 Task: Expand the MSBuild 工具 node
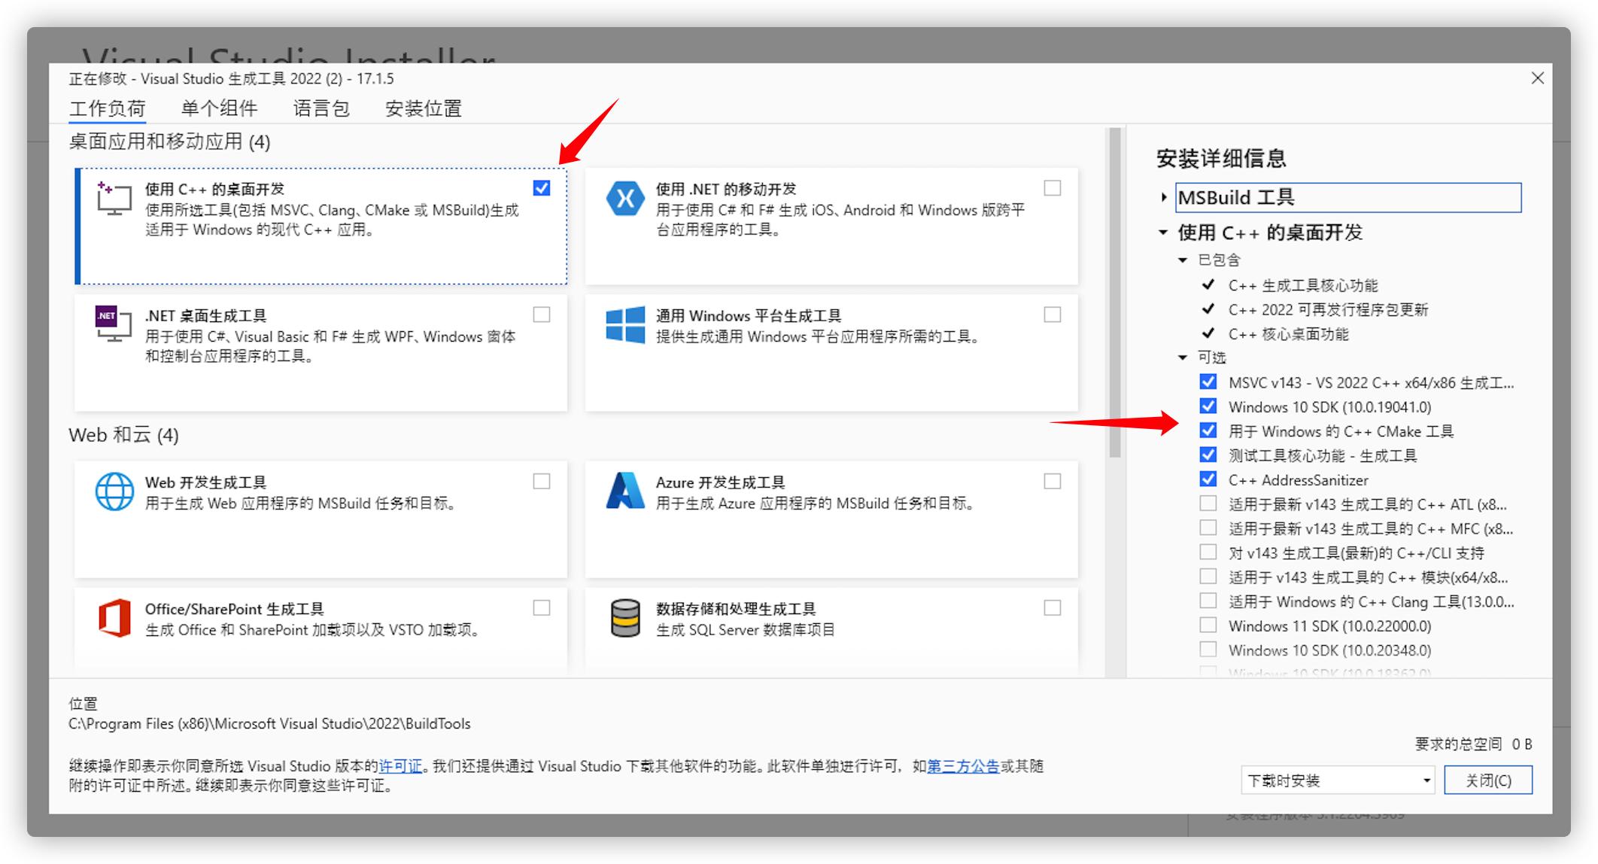click(1164, 197)
